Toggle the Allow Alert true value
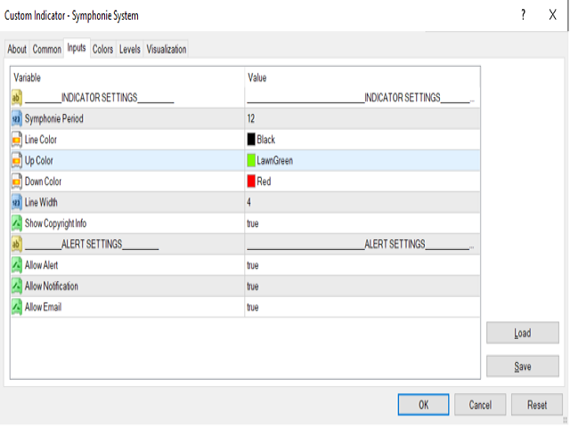 click(362, 265)
